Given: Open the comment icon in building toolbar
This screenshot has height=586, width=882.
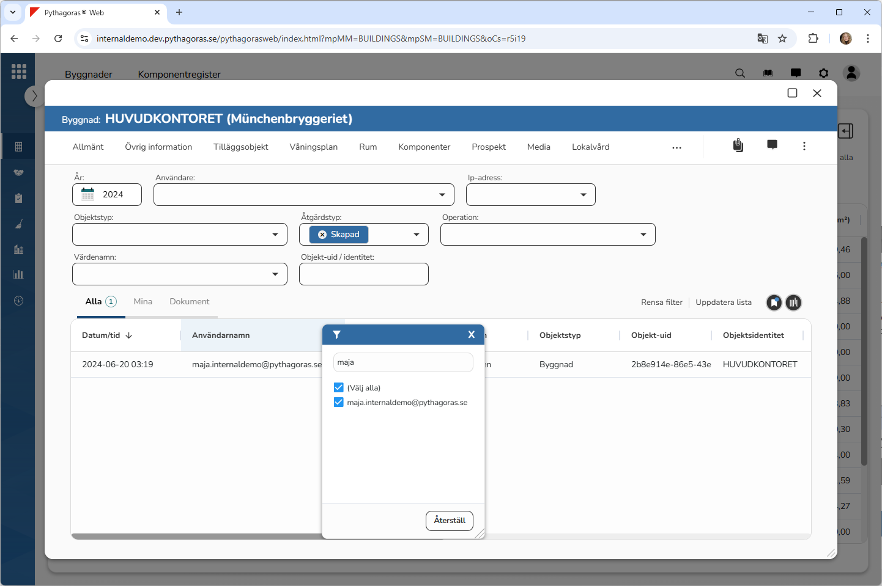Looking at the screenshot, I should click(x=772, y=145).
